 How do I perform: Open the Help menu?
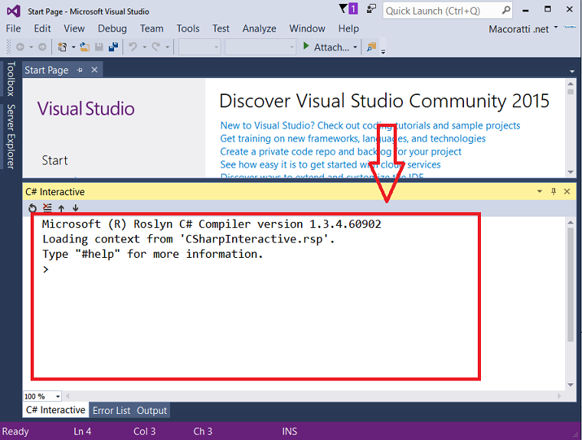tap(348, 28)
